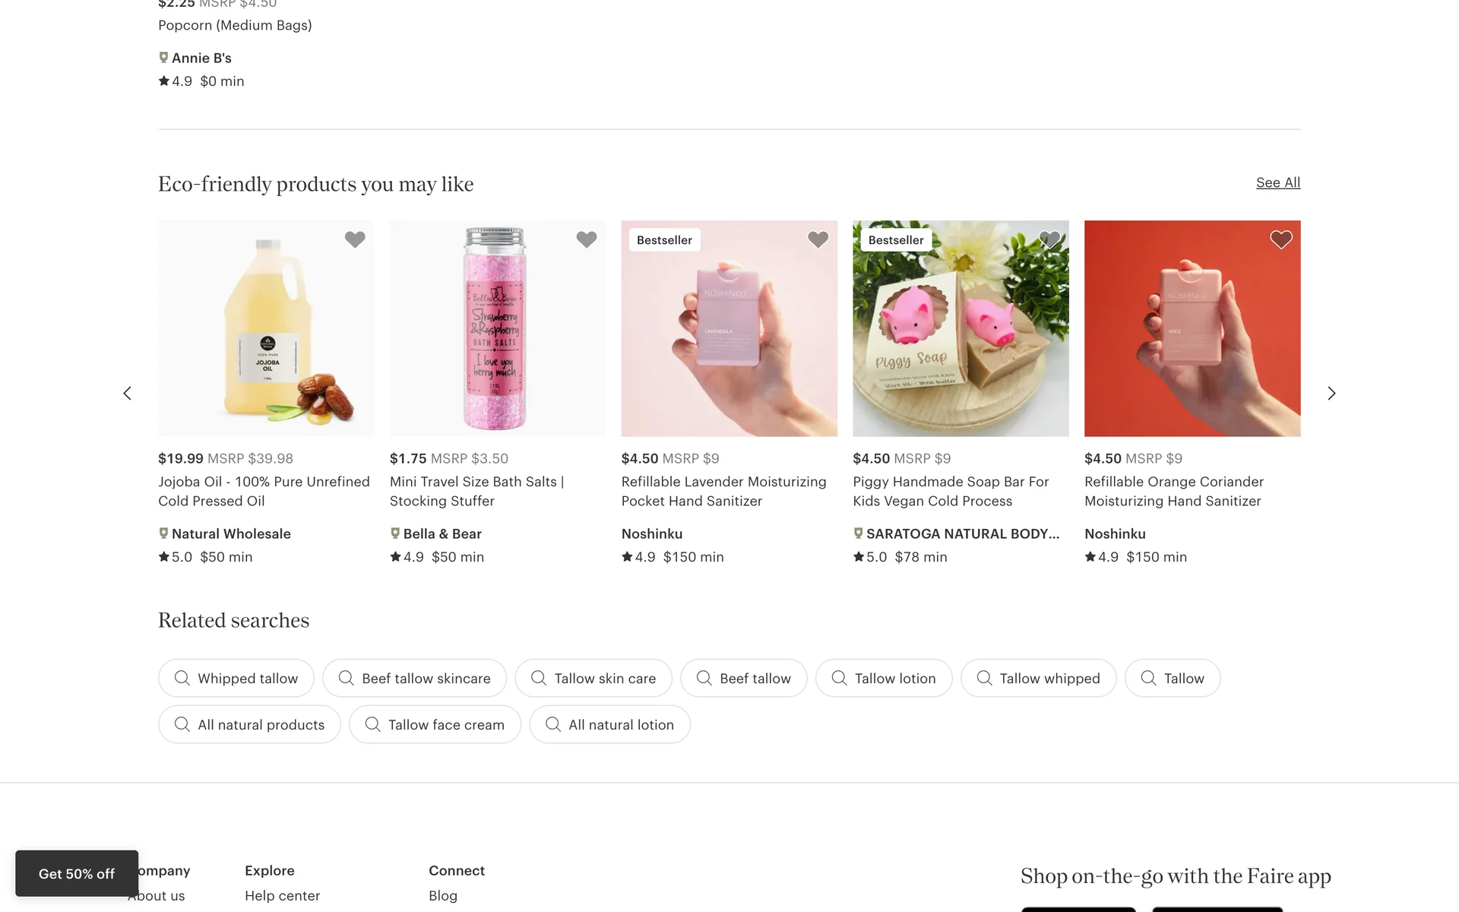Favorite the Refillable Orange Coriander Sanitizer
This screenshot has height=912, width=1459.
click(x=1280, y=239)
